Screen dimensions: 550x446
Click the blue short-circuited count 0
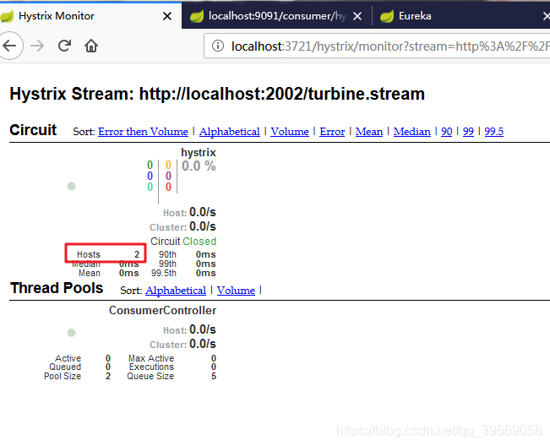pos(150,176)
